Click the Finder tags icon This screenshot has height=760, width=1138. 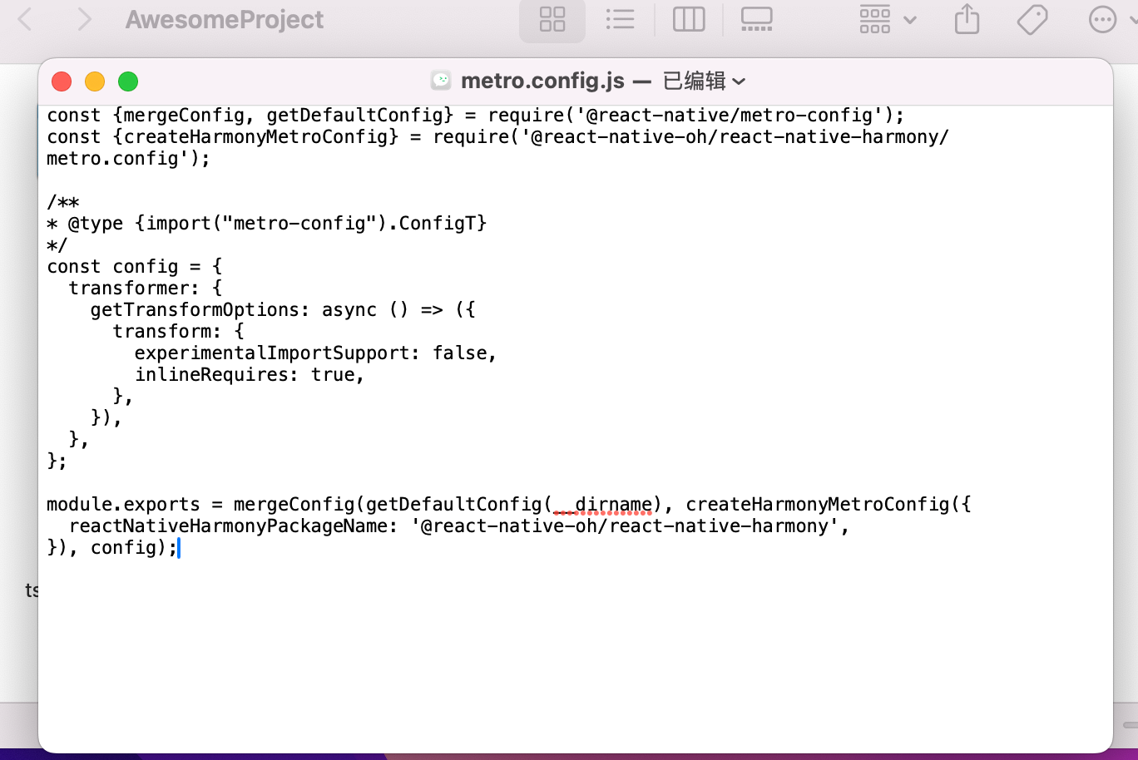click(1032, 19)
